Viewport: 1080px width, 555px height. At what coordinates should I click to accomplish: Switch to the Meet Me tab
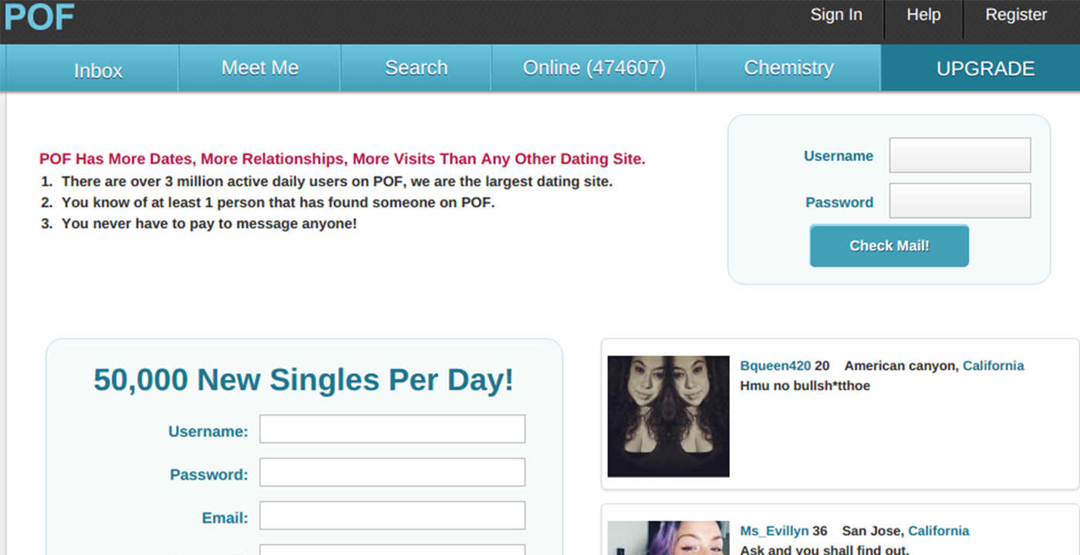tap(260, 68)
